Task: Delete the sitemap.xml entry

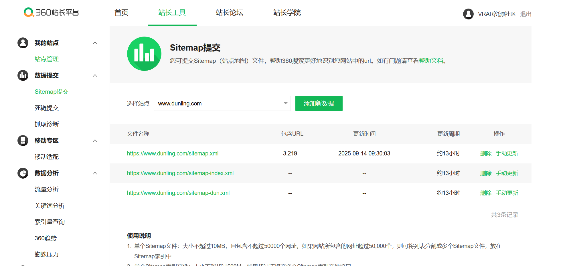Action: tap(486, 153)
